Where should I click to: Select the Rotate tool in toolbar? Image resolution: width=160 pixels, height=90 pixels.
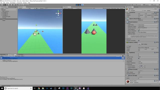(7, 5)
